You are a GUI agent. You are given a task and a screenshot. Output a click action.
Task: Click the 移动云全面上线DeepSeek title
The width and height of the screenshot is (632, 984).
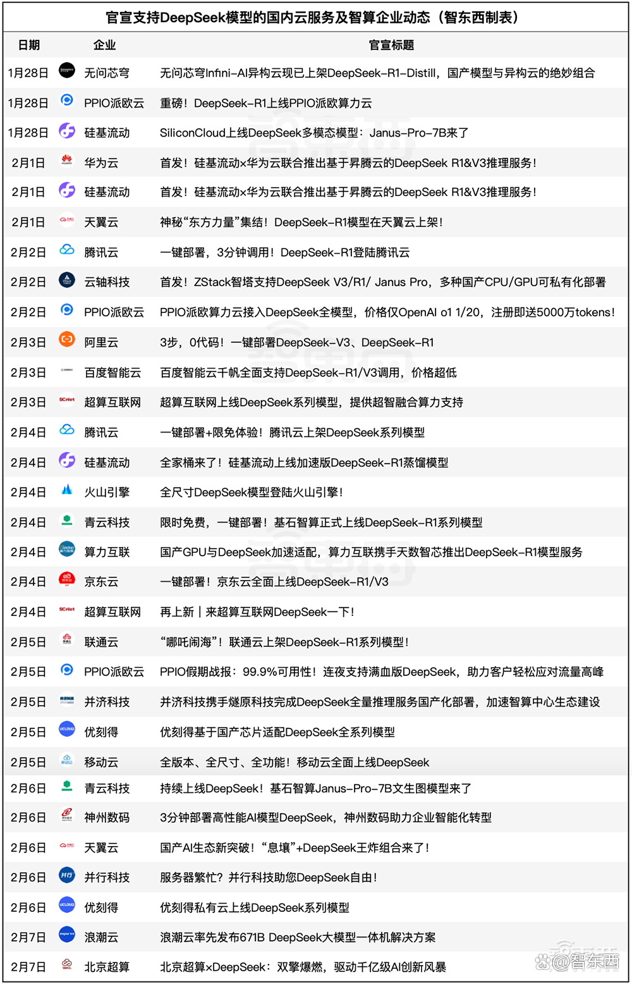[x=295, y=762]
